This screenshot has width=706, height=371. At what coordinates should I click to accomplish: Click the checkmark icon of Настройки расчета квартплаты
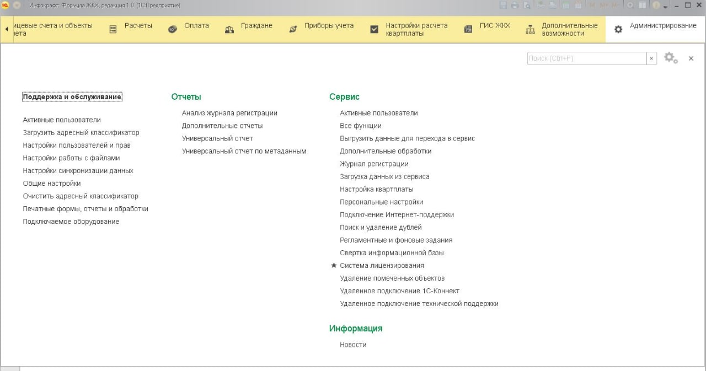point(374,30)
